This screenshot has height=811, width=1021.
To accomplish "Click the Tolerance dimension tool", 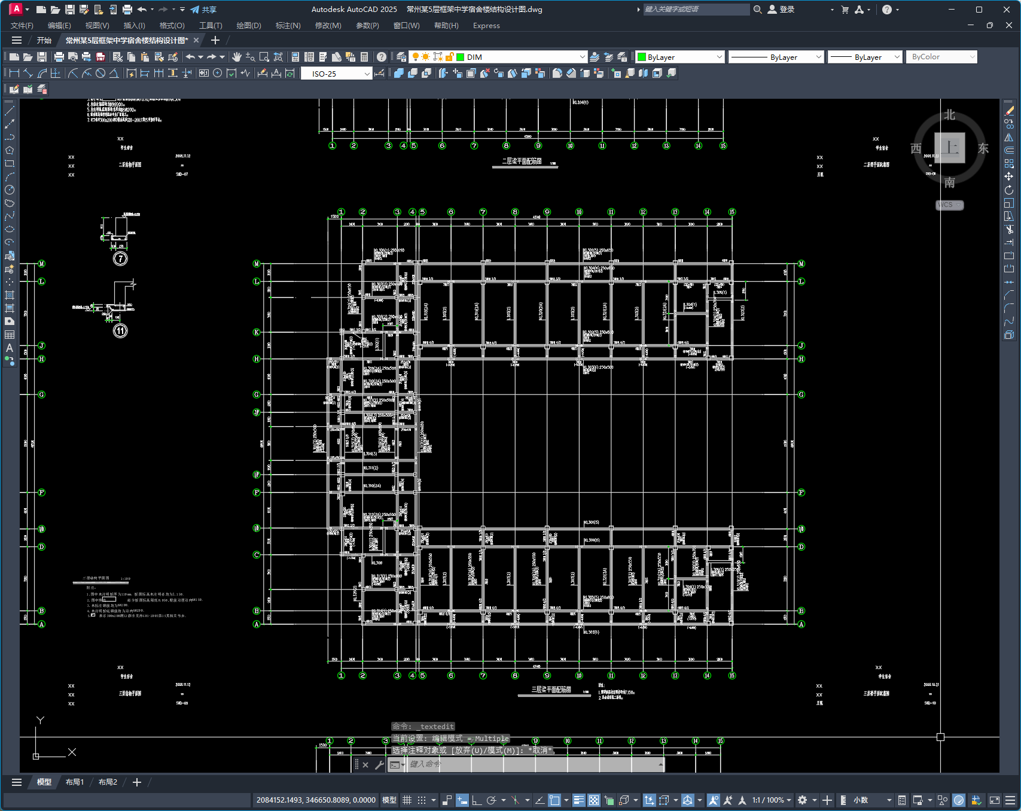I will [204, 73].
